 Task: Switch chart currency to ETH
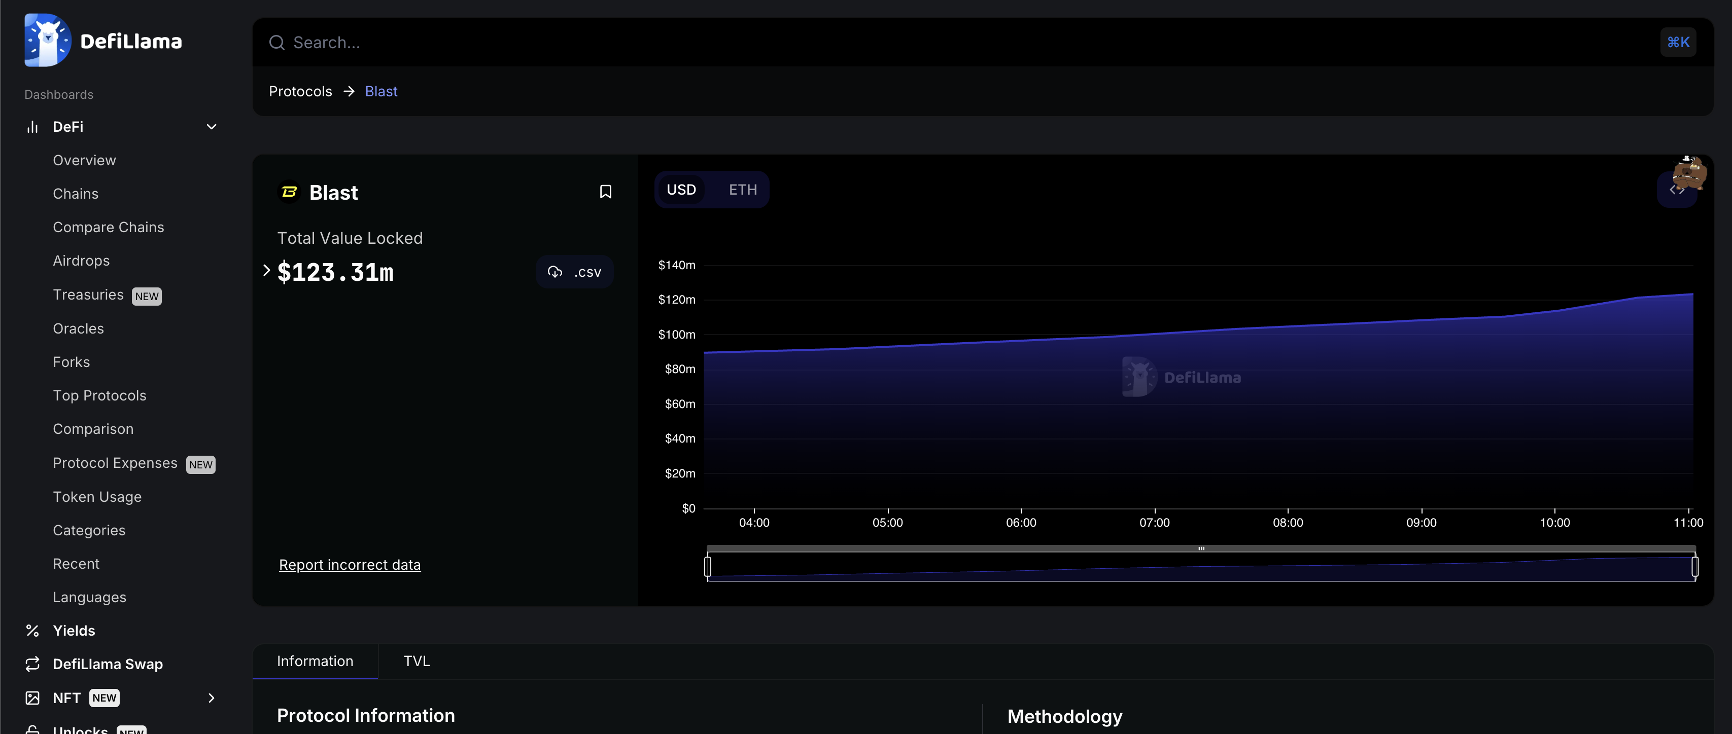(742, 190)
